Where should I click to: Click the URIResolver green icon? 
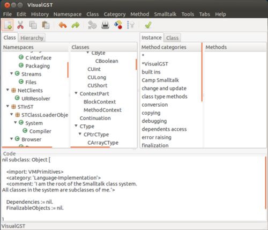click(x=17, y=98)
